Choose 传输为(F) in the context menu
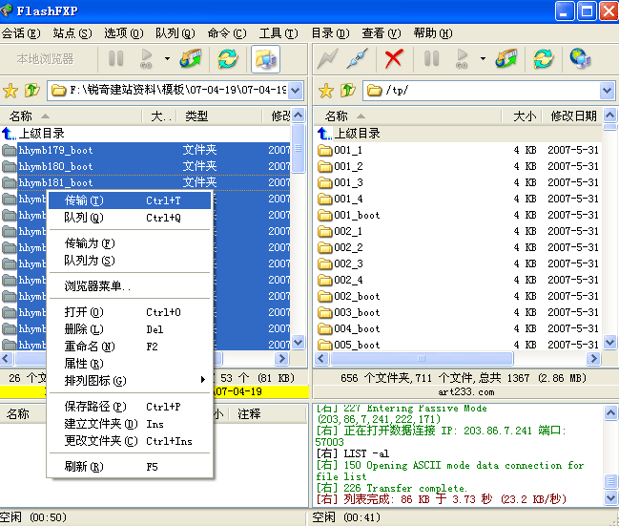This screenshot has width=619, height=526. click(x=130, y=243)
